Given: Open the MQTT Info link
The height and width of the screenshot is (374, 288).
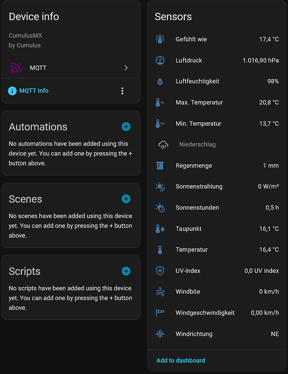Looking at the screenshot, I should 34,91.
